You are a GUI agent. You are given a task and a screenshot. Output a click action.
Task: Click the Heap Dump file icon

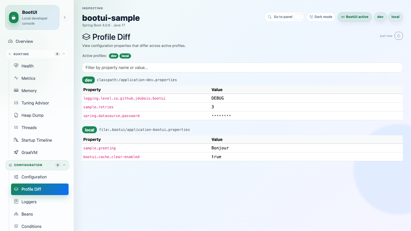click(16, 115)
